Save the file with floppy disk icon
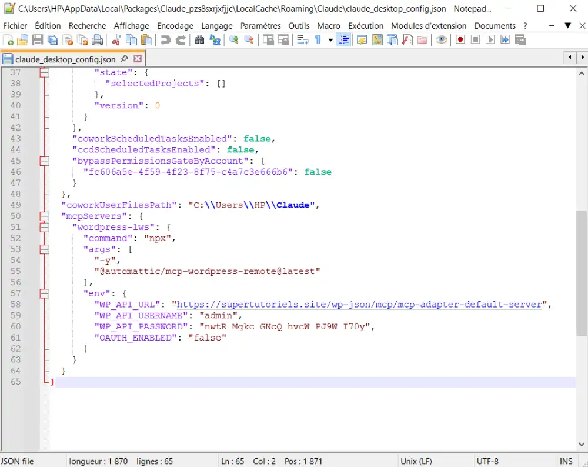588x467 pixels. coord(38,40)
